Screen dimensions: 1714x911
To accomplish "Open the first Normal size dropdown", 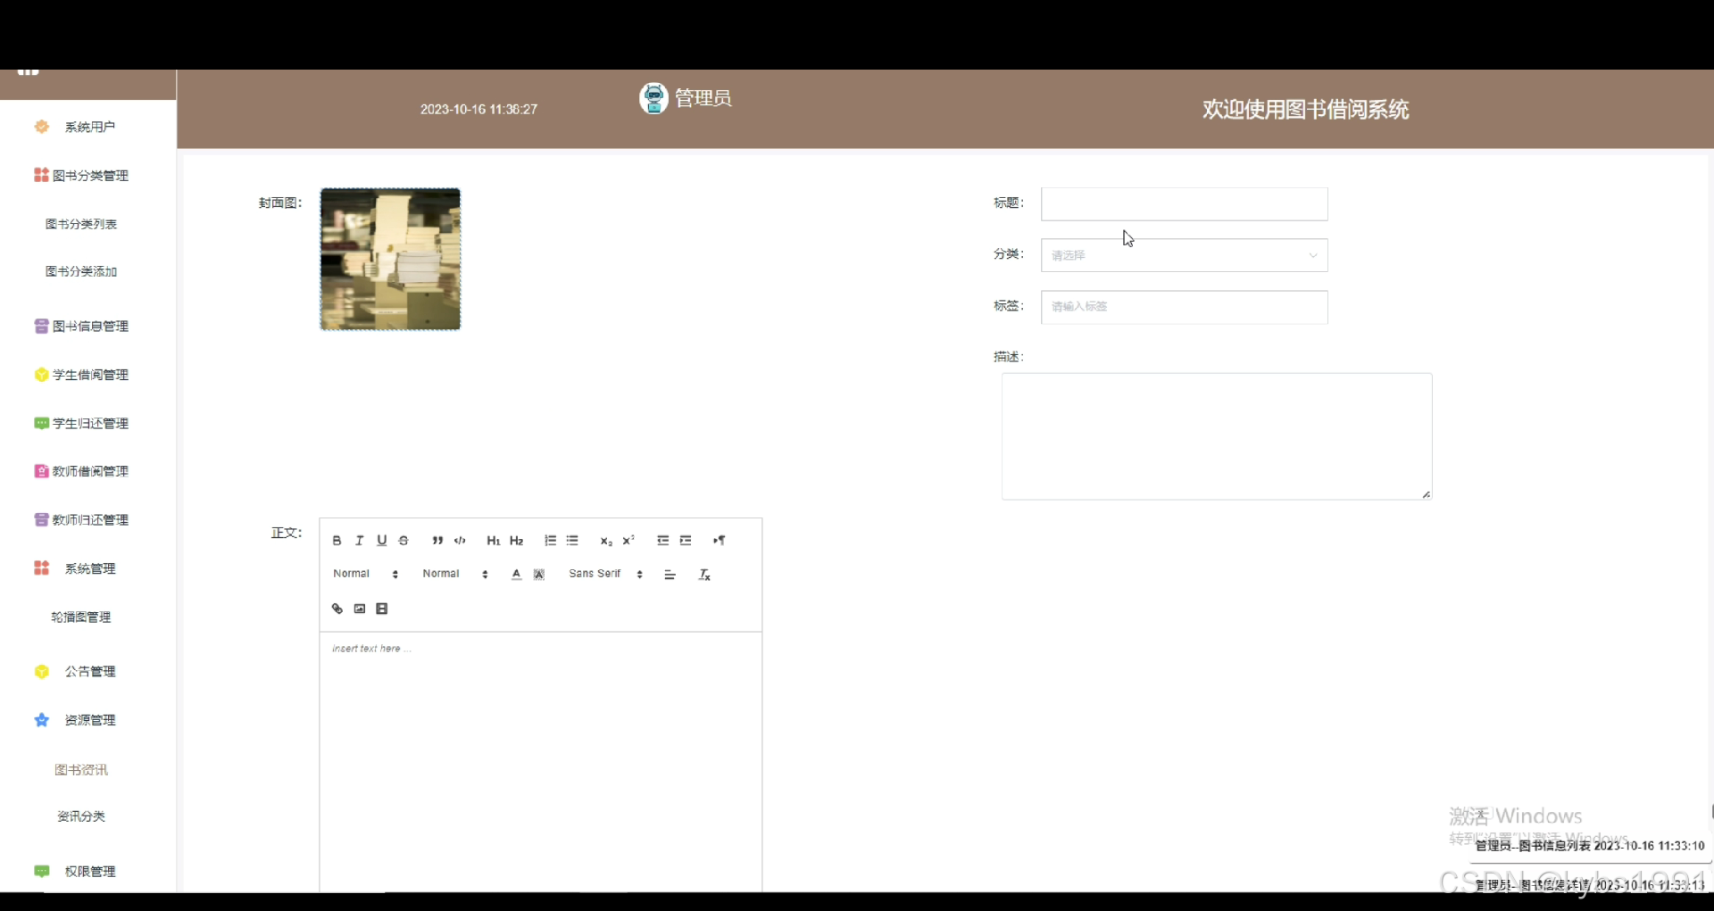I will point(365,574).
